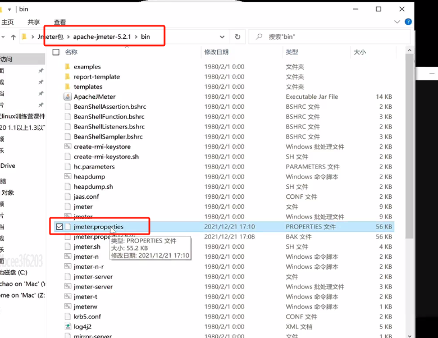Image resolution: width=438 pixels, height=338 pixels.
Task: Go up one folder level
Action: [13, 37]
